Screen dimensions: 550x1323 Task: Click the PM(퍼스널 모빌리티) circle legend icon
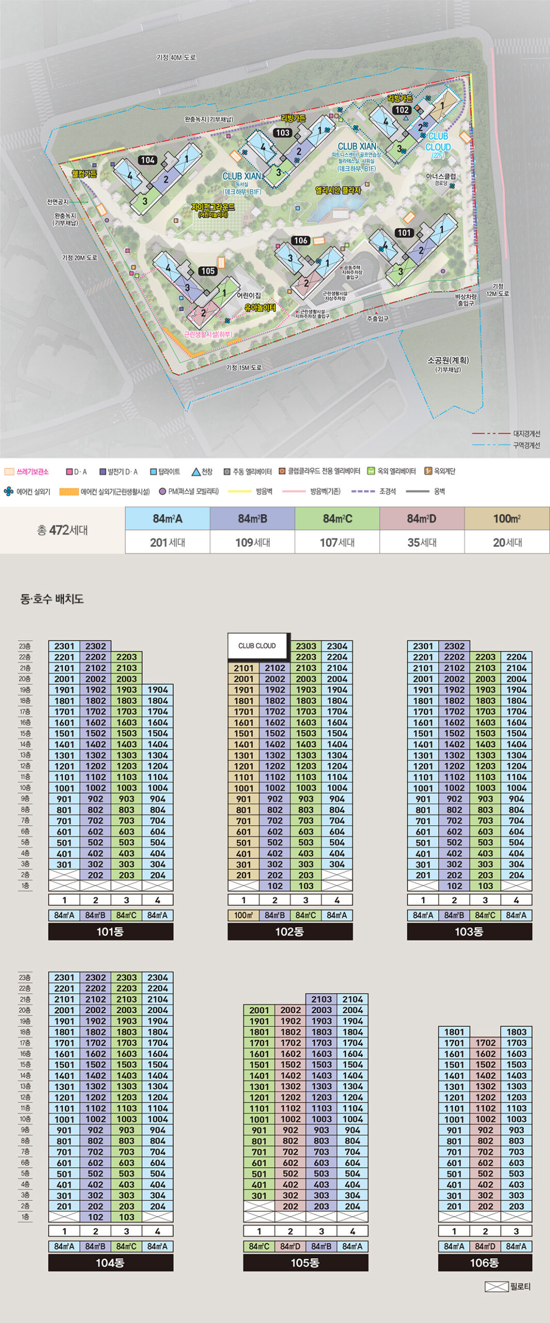pyautogui.click(x=162, y=491)
